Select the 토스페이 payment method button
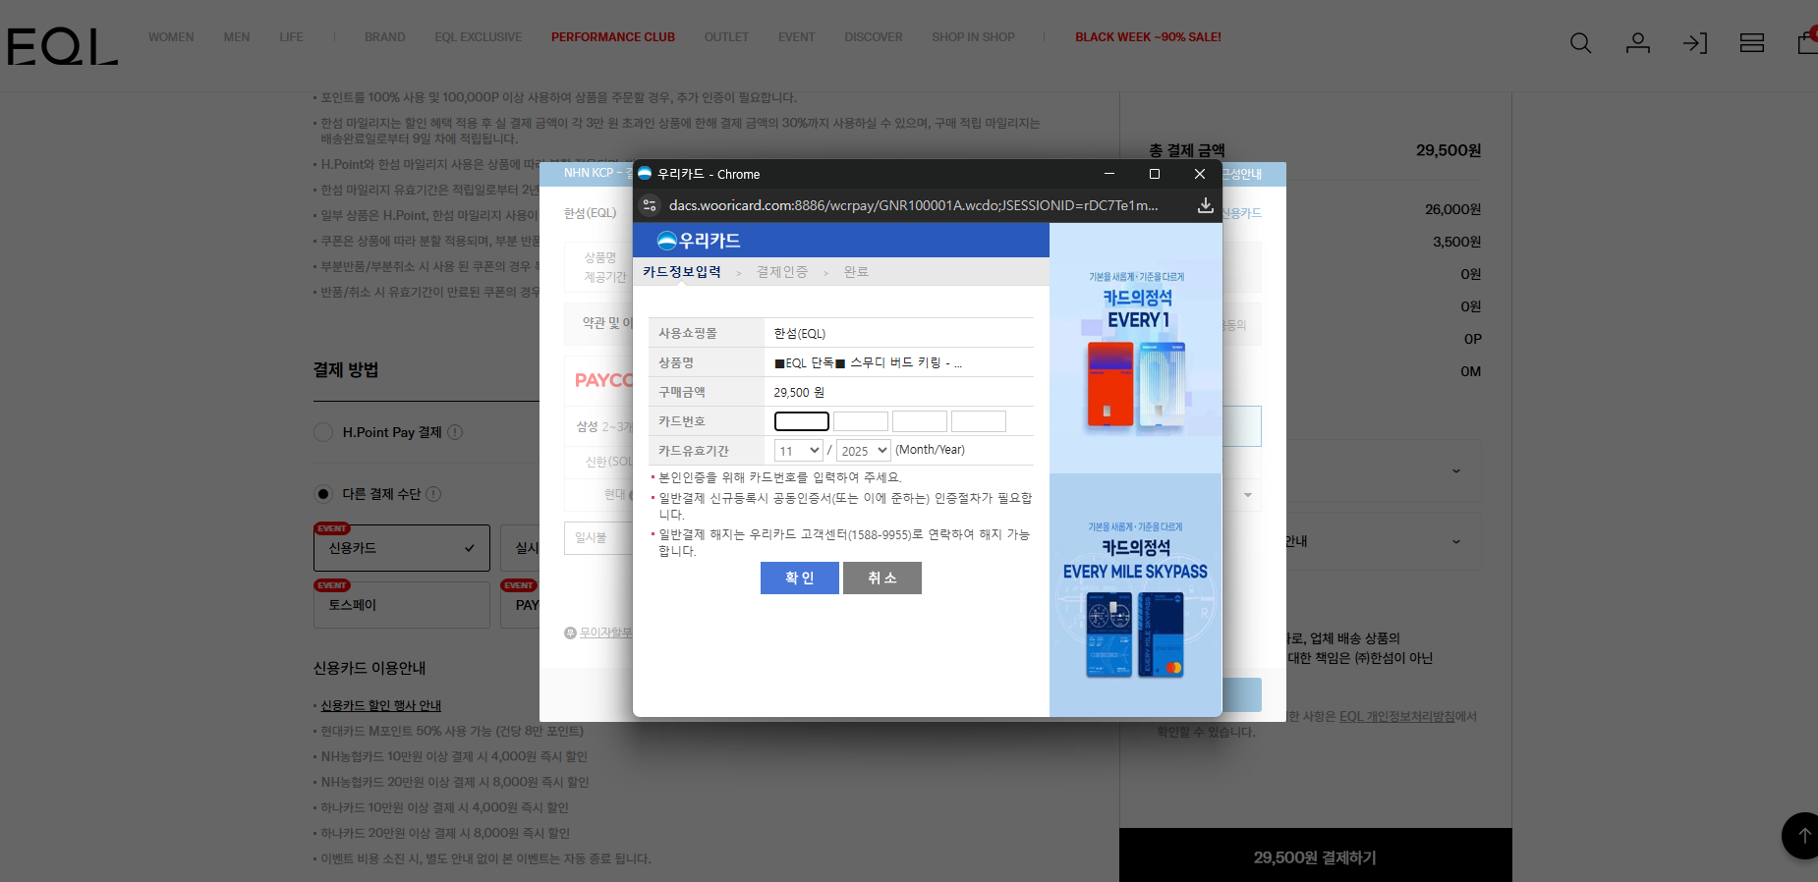The height and width of the screenshot is (882, 1818). coord(402,605)
